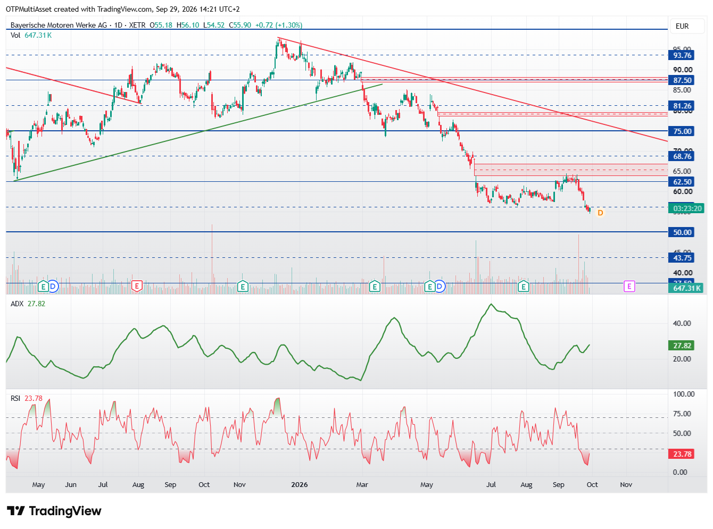Click the May 2026 green earnings E marker
Image resolution: width=713 pixels, height=529 pixels.
tap(430, 287)
